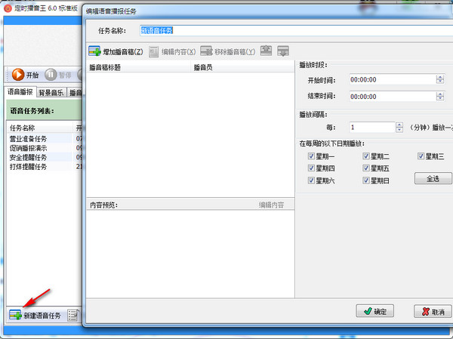Click the move script up icon

(x=267, y=51)
